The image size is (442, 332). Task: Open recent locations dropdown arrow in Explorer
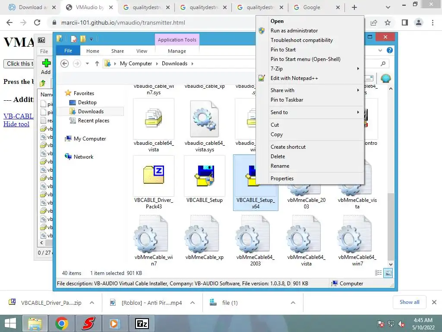tap(87, 64)
